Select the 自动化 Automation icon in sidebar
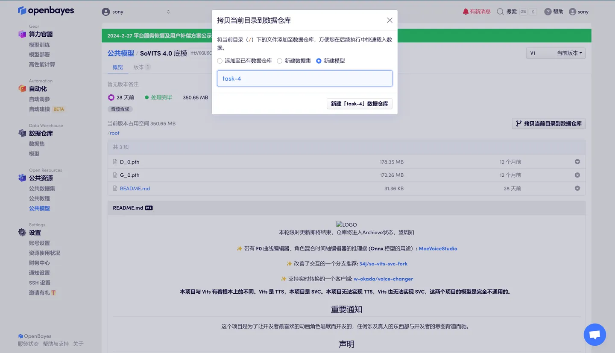The width and height of the screenshot is (615, 353). (x=23, y=88)
